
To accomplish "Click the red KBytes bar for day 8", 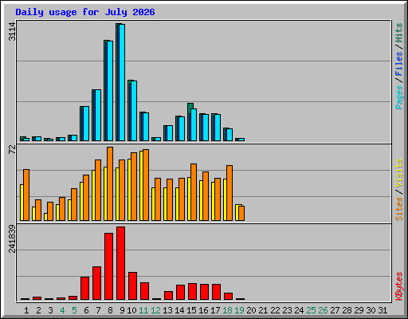I will (x=108, y=266).
